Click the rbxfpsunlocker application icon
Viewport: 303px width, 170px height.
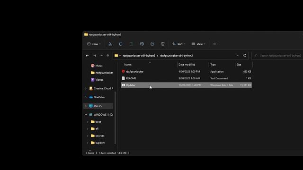click(123, 71)
